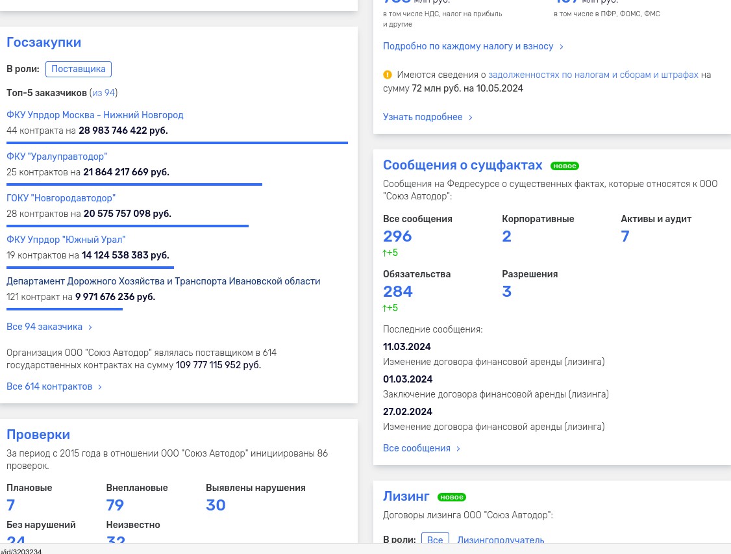The height and width of the screenshot is (554, 731).
Task: Open all messages count 296
Action: [x=398, y=236]
